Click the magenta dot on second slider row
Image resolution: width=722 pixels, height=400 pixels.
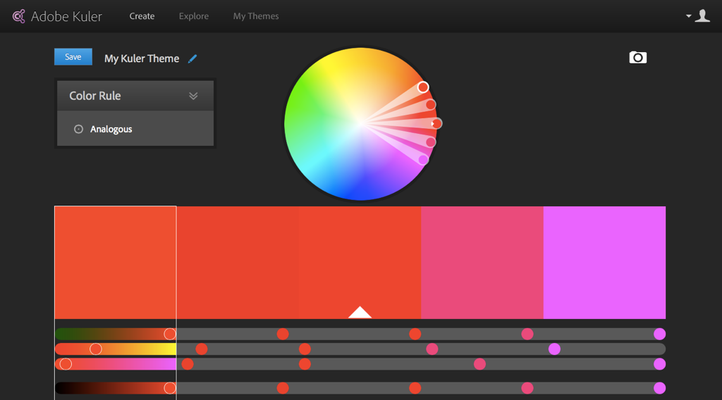(x=554, y=349)
